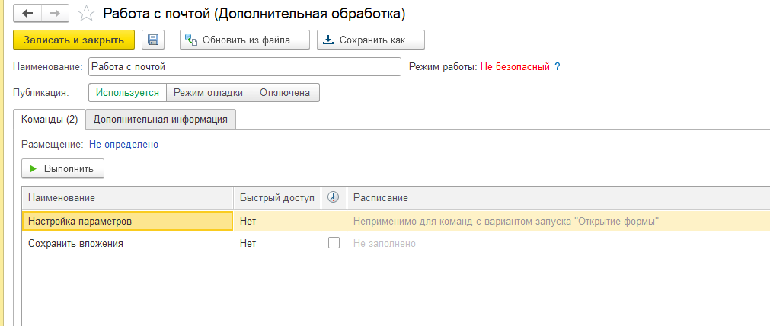
Task: Open the Не определено placement link
Action: 123,144
